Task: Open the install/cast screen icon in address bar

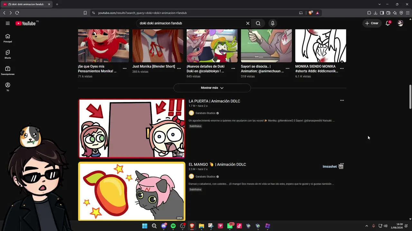Action: point(301,13)
